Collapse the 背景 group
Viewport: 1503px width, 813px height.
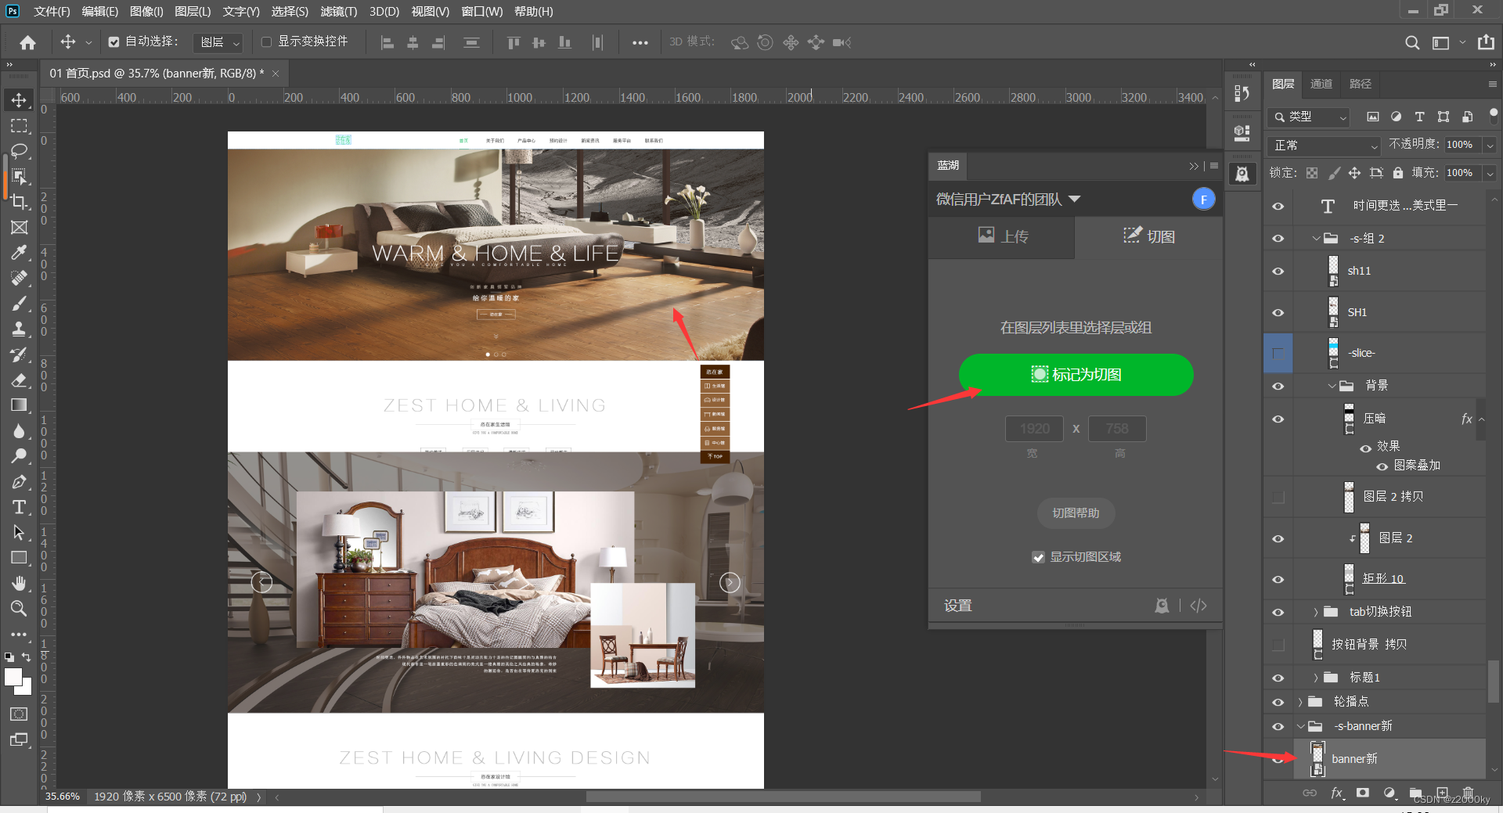(1332, 385)
